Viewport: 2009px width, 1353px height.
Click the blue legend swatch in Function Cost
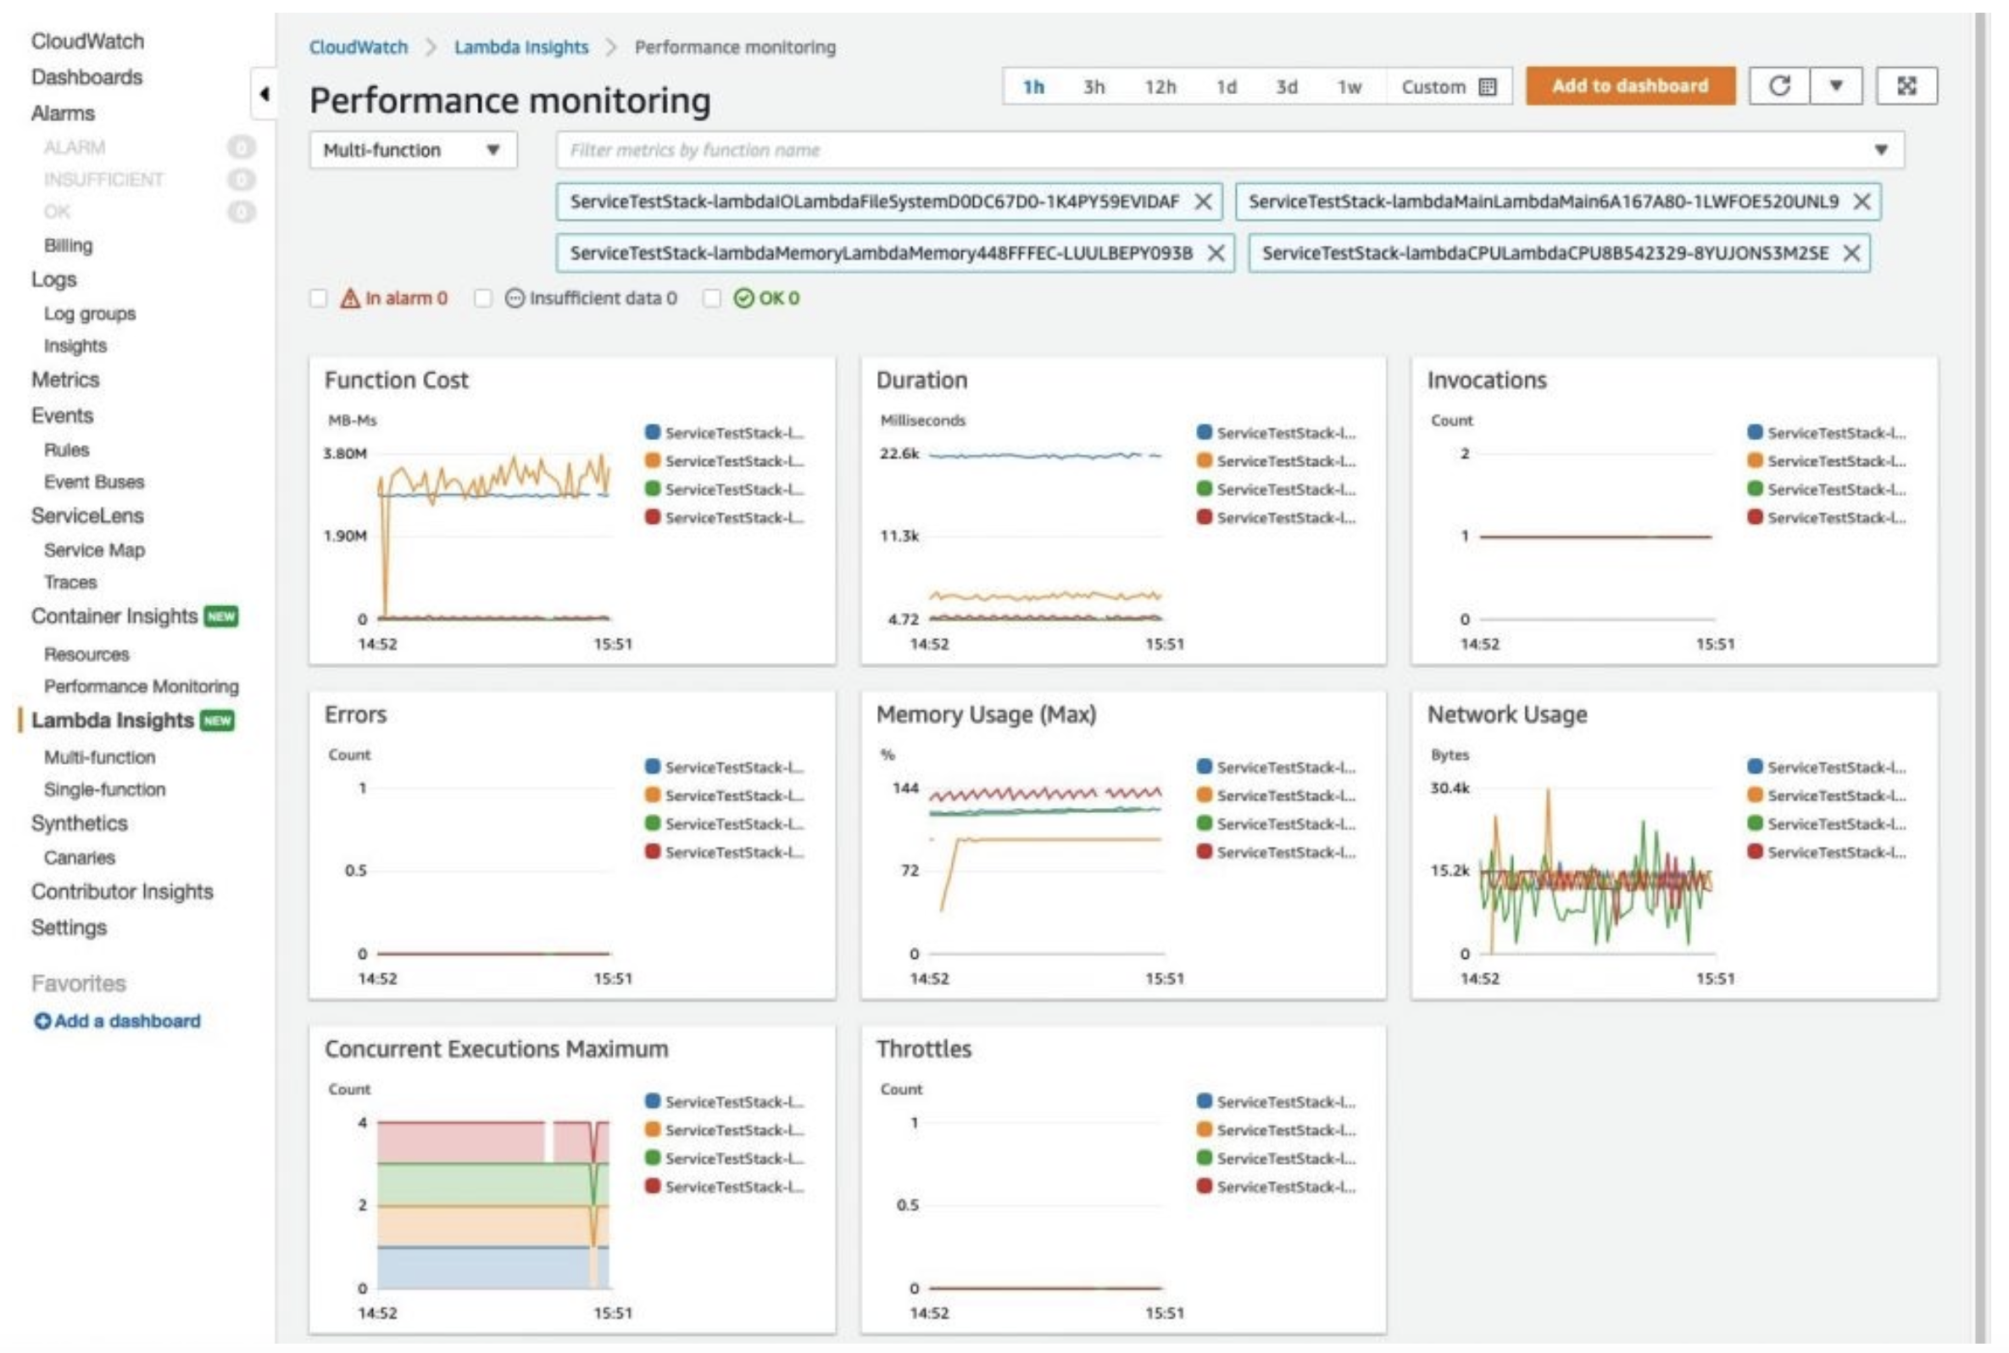tap(652, 432)
